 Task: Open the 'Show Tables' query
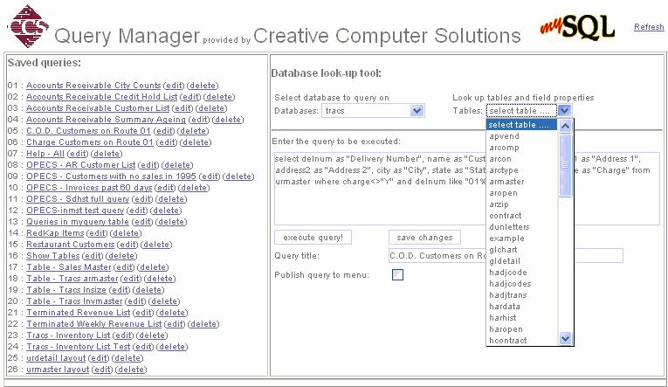click(x=52, y=256)
